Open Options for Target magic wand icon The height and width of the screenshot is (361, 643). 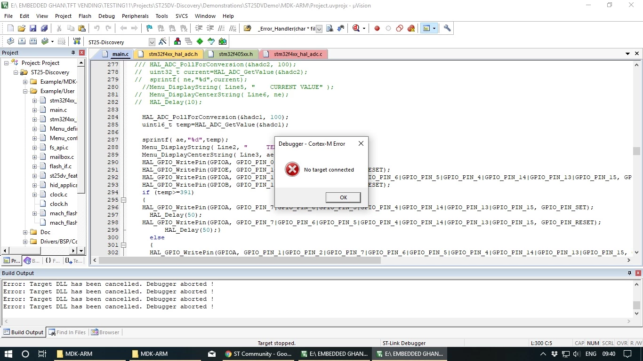tap(162, 41)
